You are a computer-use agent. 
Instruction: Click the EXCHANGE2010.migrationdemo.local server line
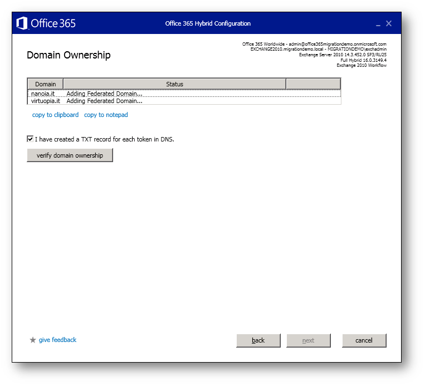click(319, 49)
